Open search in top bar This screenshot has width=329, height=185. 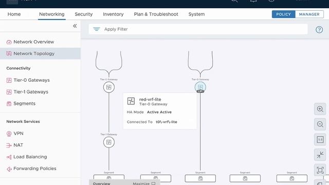pyautogui.click(x=234, y=1)
